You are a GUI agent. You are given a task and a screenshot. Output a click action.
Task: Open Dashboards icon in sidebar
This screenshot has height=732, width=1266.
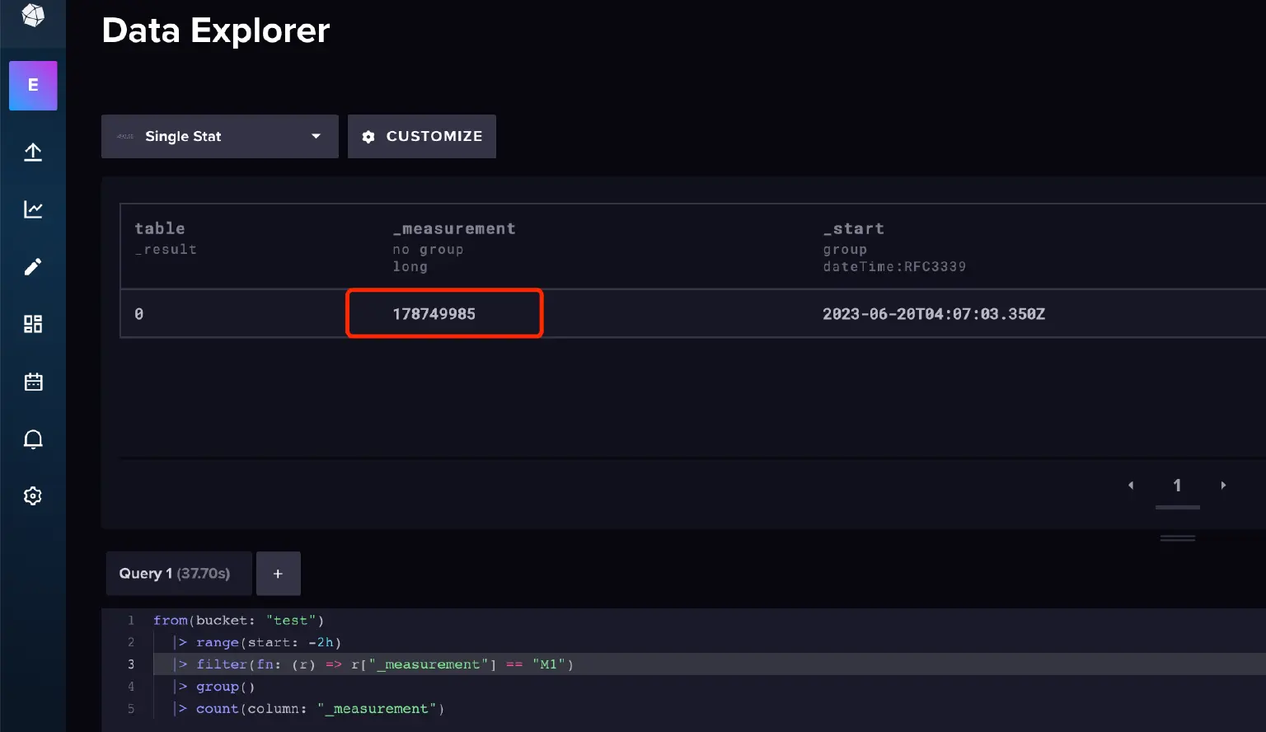33,324
